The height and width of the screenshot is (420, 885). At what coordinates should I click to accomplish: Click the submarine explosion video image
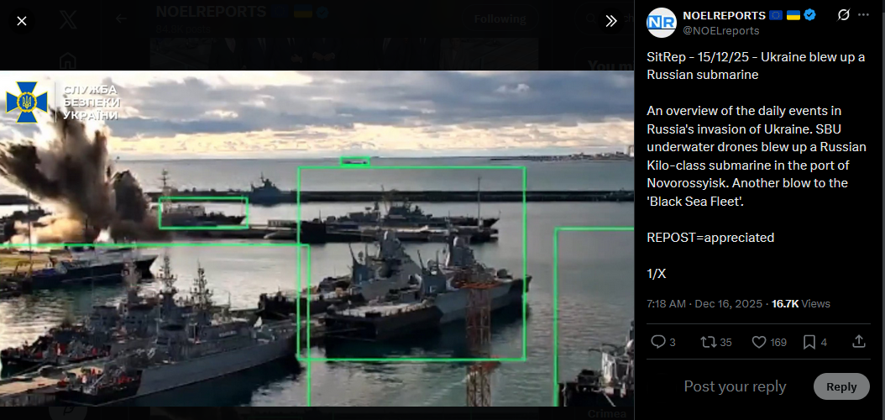pos(317,239)
